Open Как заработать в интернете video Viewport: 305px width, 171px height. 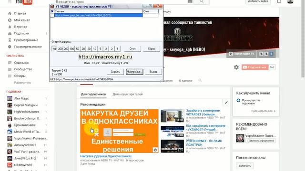pos(205,128)
